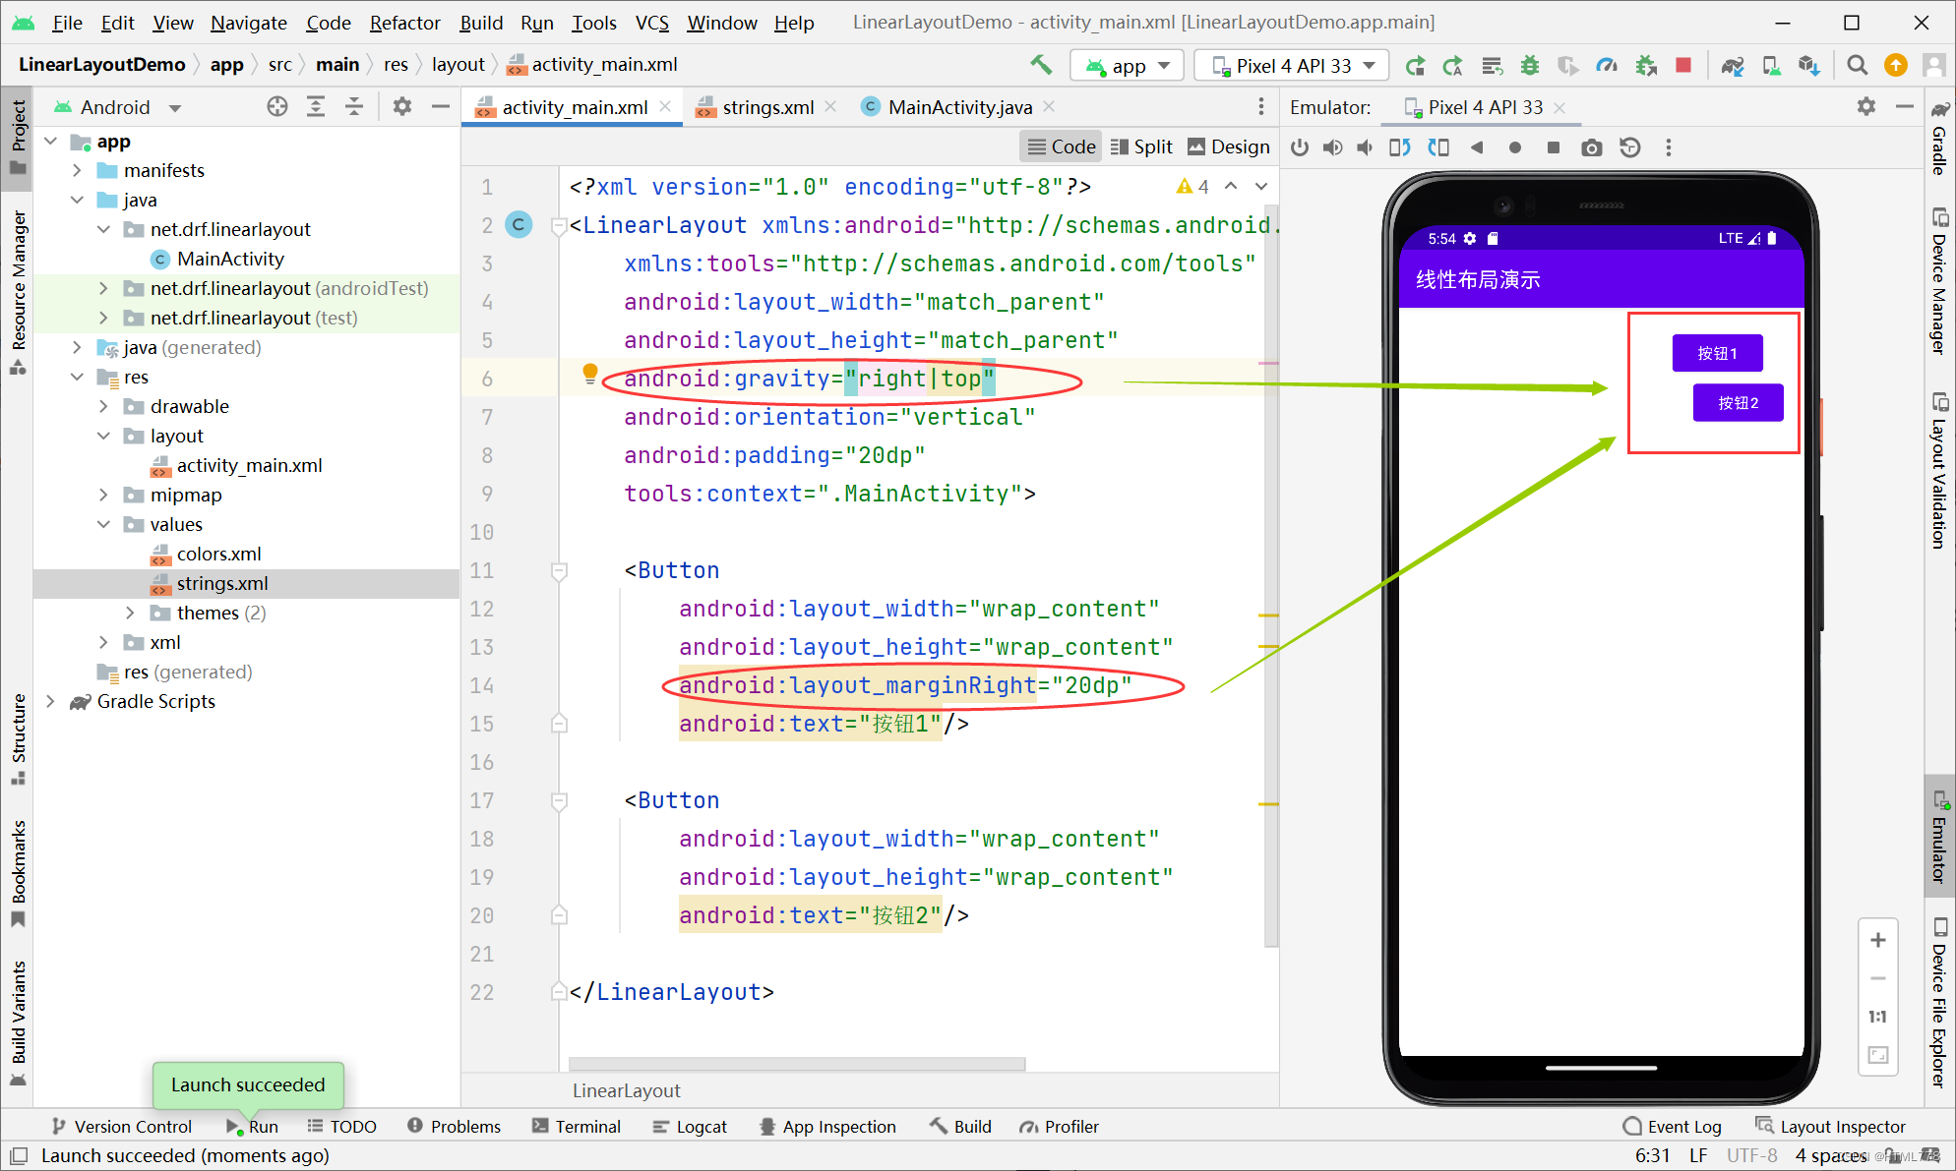Expand the Gradle Scripts tree node
Viewport: 1956px width, 1171px height.
pos(50,701)
